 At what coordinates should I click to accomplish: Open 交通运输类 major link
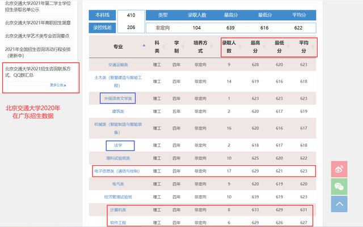point(118,65)
